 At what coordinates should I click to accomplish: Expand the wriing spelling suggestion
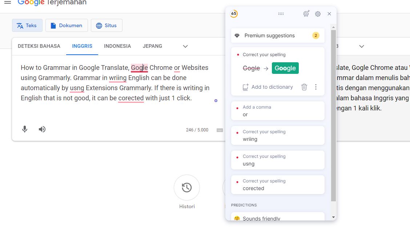[x=278, y=135]
